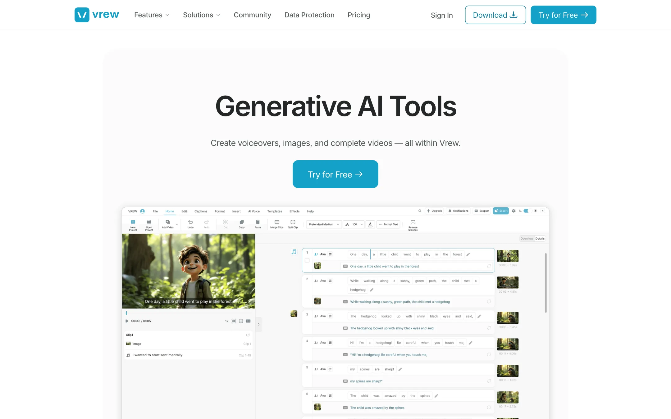Image resolution: width=671 pixels, height=419 pixels.
Task: Click the Sign In link
Action: pos(442,15)
